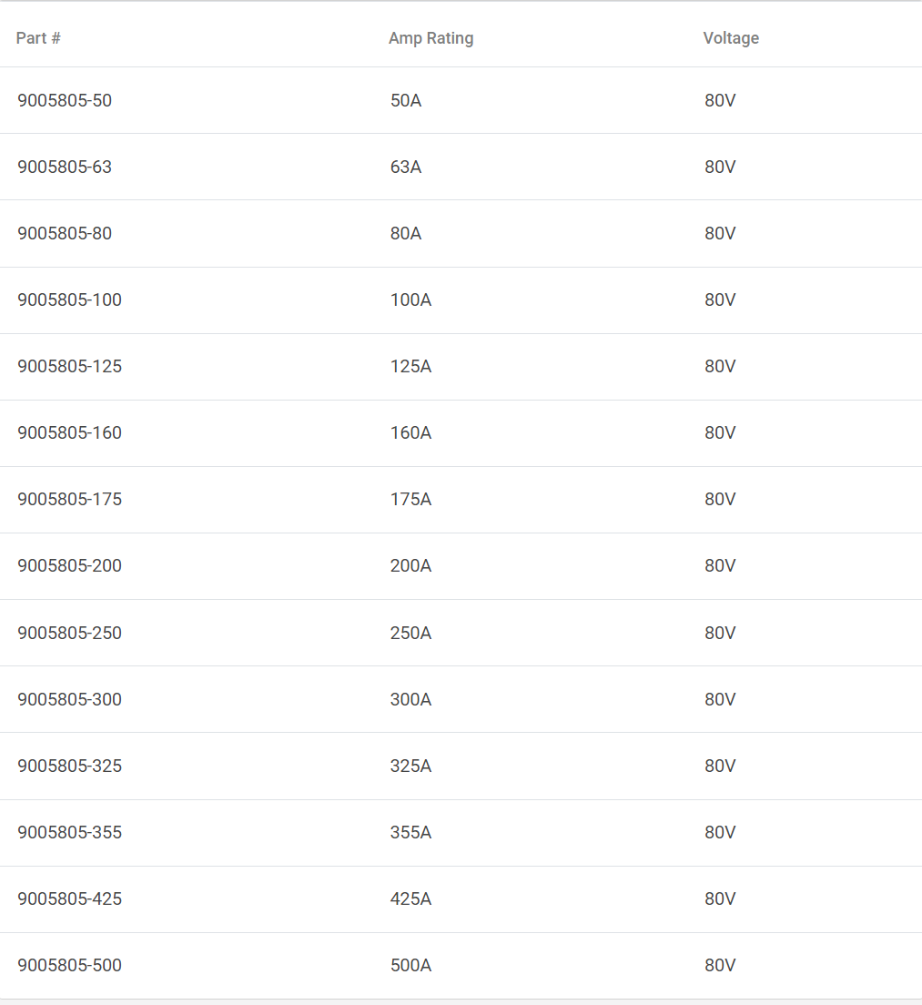
Task: Click part number 9005805-355
Action: pos(69,832)
